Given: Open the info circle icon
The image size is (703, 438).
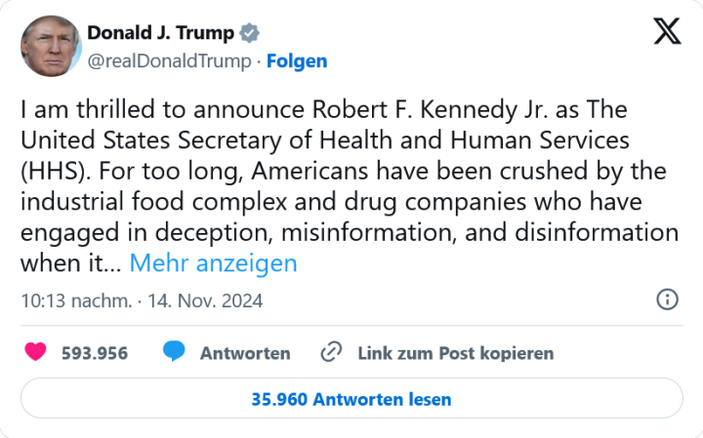Looking at the screenshot, I should [x=668, y=299].
